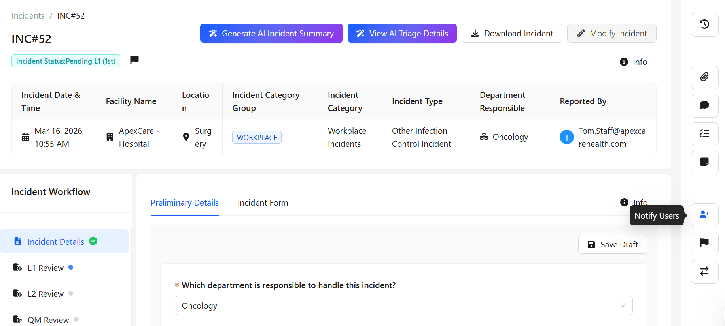Open the comments chat bubble icon

point(704,105)
